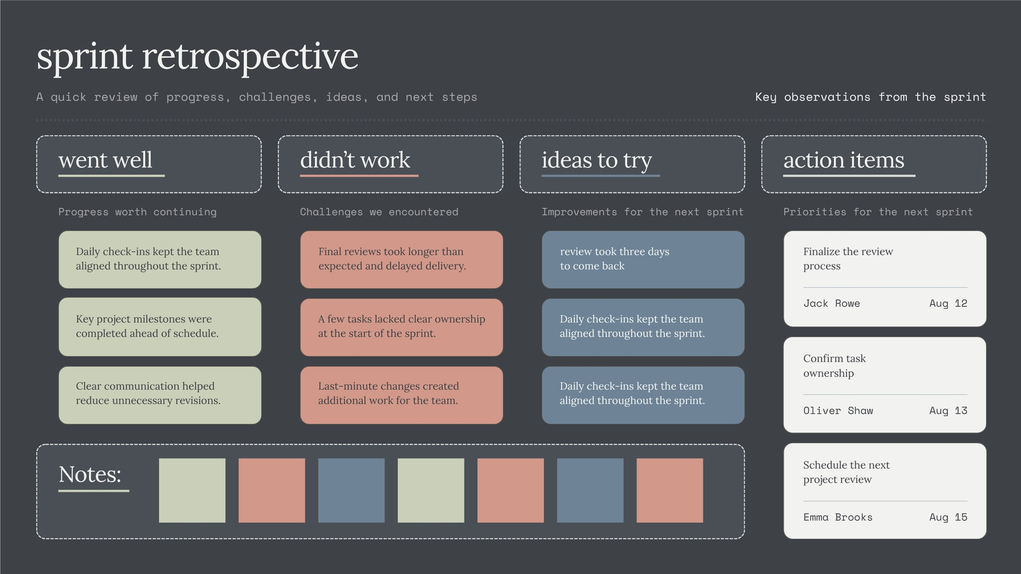Image resolution: width=1021 pixels, height=574 pixels.
Task: Select the 'didn't work' column header
Action: pyautogui.click(x=391, y=164)
